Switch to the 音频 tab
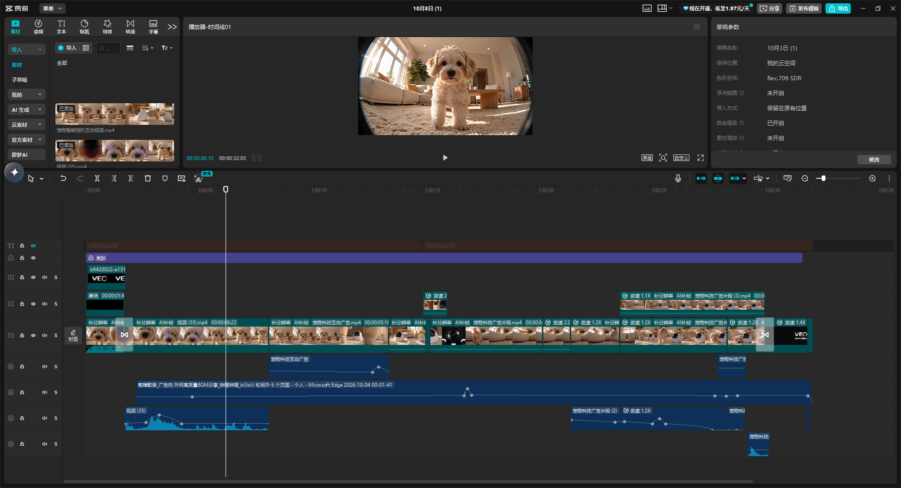The image size is (901, 488). [x=38, y=27]
